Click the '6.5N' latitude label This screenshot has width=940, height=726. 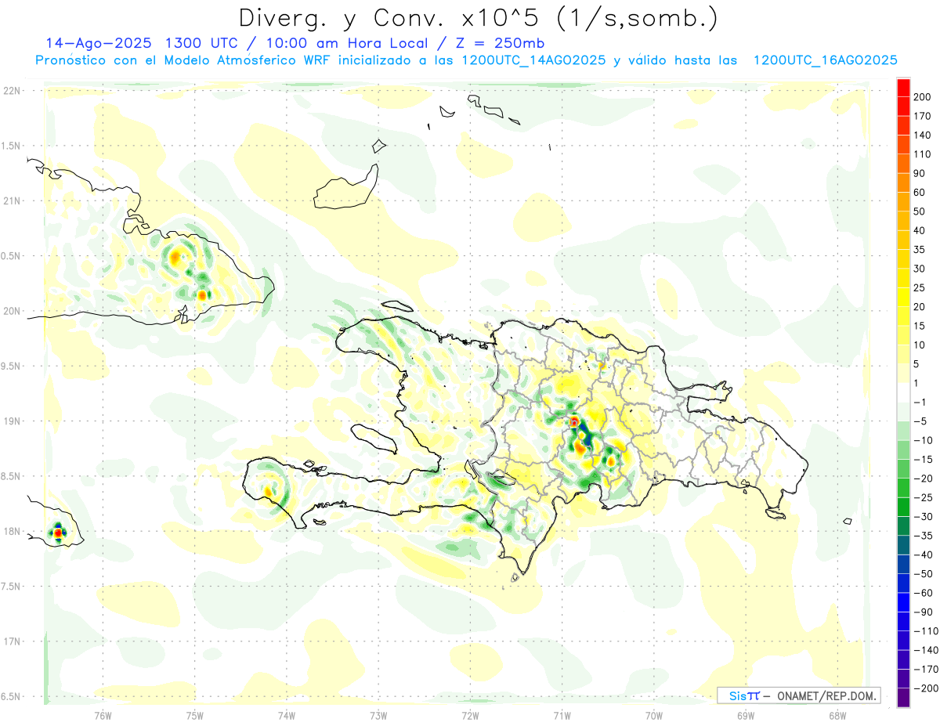click(12, 696)
